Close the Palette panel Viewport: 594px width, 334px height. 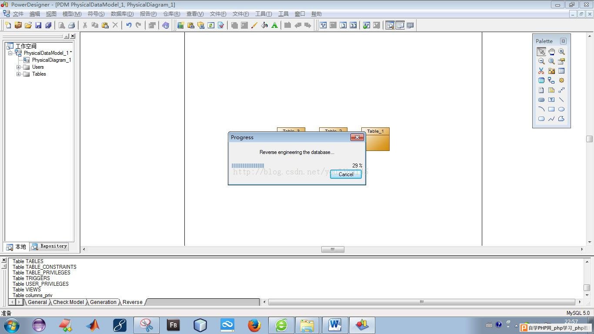coord(563,41)
